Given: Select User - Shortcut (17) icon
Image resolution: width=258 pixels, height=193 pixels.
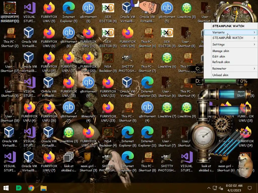Looking at the screenshot, I should point(10,62).
